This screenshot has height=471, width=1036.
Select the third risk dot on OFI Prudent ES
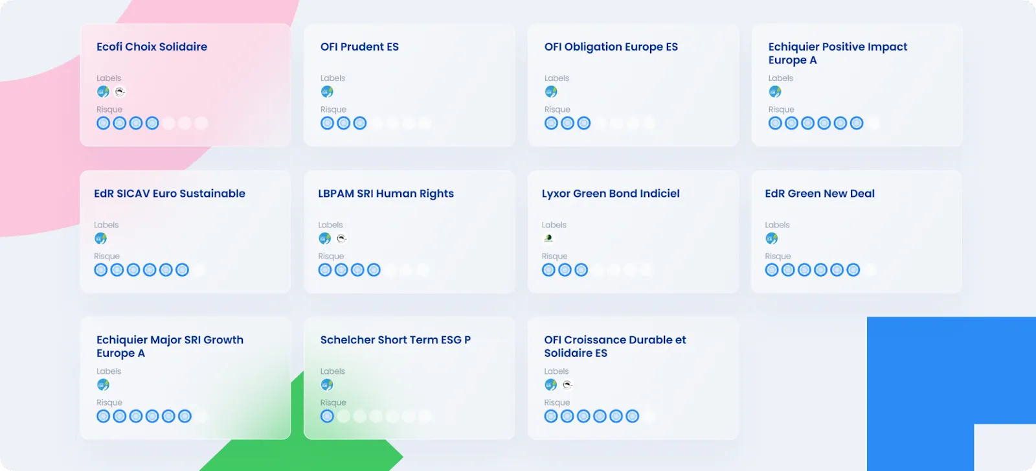359,122
